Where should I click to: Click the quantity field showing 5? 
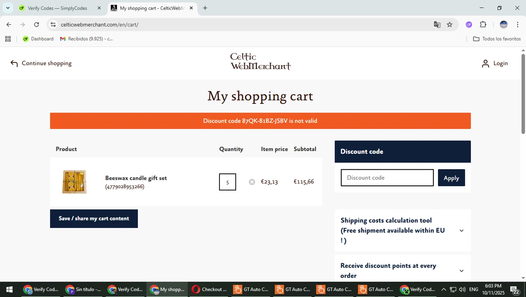point(228,182)
